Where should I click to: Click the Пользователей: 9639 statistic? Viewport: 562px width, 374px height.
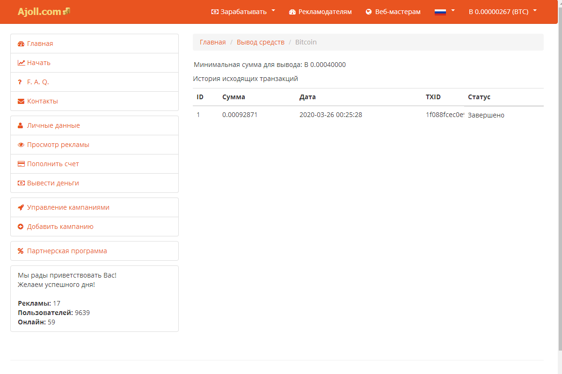click(54, 313)
